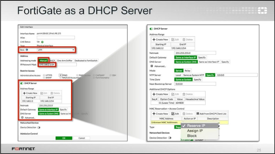Click Delete trash in right Address Range
The image size is (275, 154).
(x=188, y=40)
